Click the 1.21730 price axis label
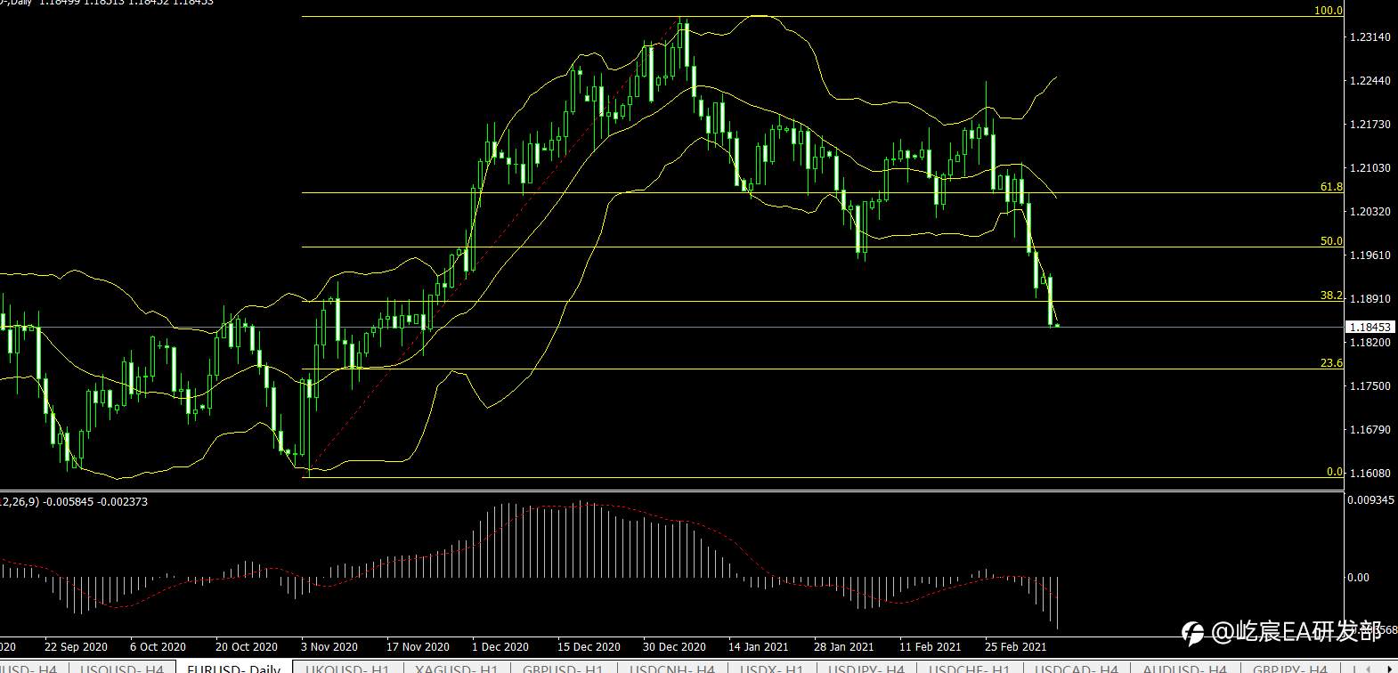1398x673 pixels. point(1370,125)
